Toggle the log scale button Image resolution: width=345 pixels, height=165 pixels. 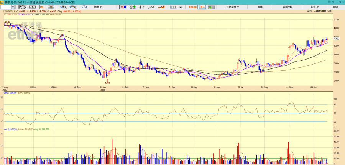click(x=192, y=7)
